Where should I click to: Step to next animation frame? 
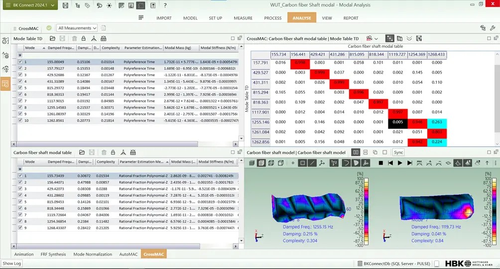click(410, 163)
